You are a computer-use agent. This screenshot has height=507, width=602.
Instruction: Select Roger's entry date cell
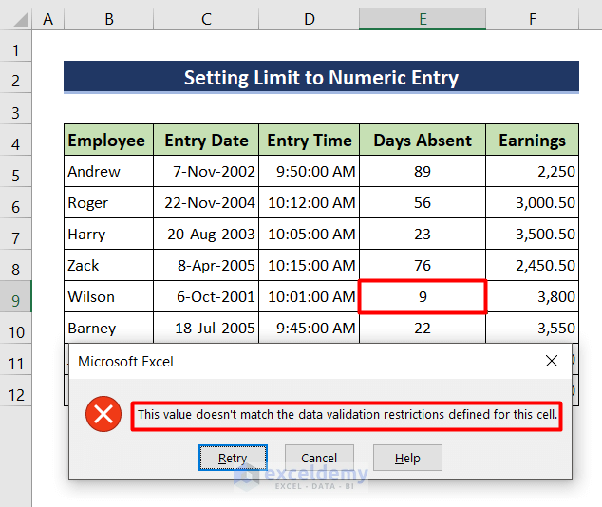click(x=205, y=203)
